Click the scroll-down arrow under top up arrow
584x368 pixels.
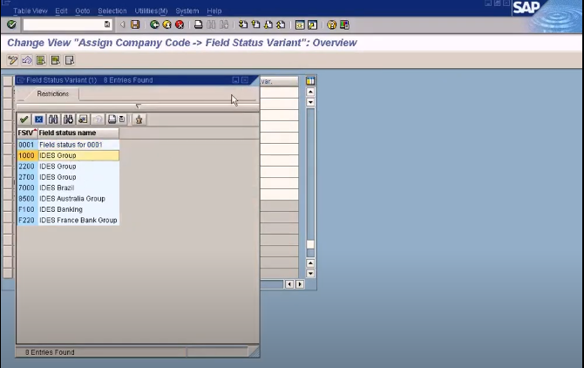point(310,102)
